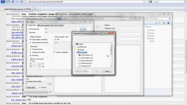Click the browser search magnifier icon
Screen dimensions: 187x105
(185, 2)
